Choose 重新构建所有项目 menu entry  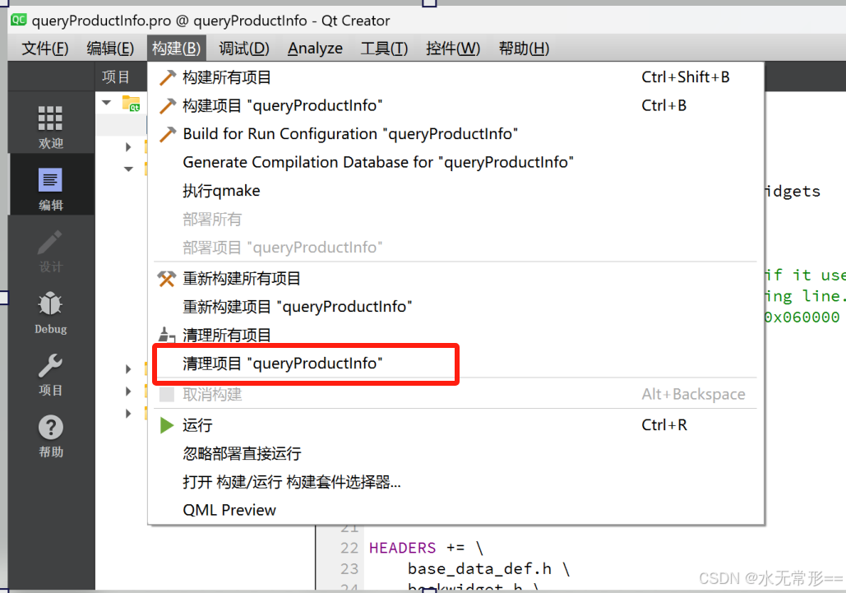click(455, 279)
